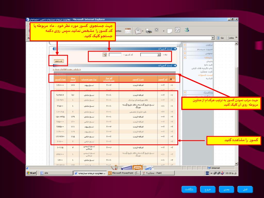Sort by the کد کسور column header
The width and height of the screenshot is (264, 198).
click(163, 79)
